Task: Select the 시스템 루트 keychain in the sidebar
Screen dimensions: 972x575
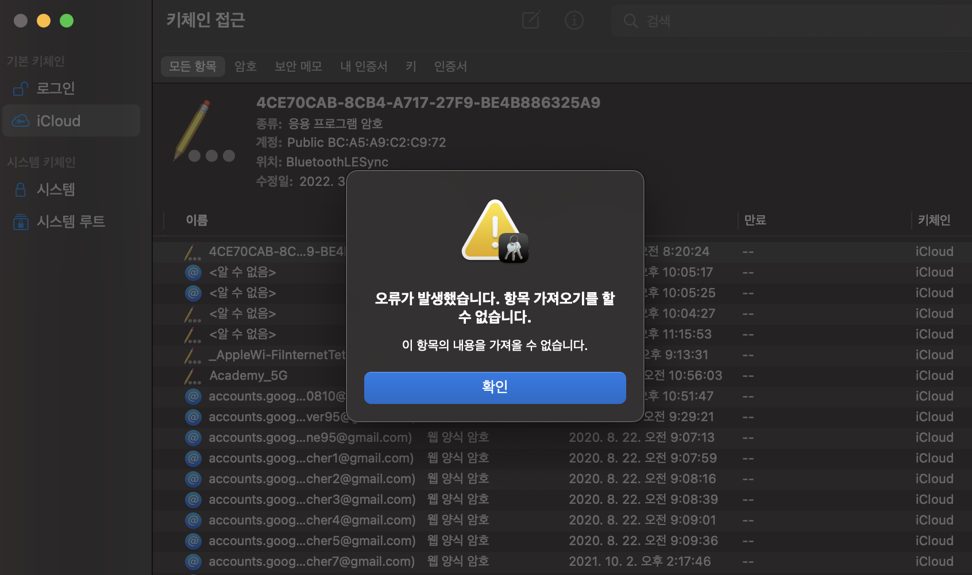Action: 71,222
